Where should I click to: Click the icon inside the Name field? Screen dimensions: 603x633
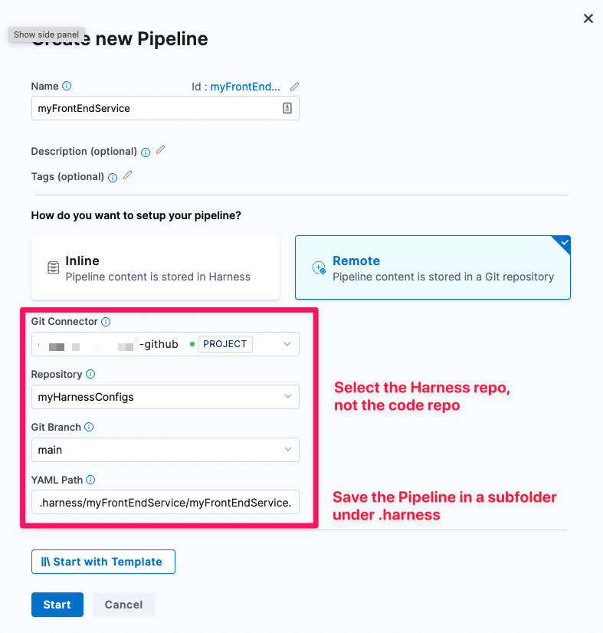287,108
